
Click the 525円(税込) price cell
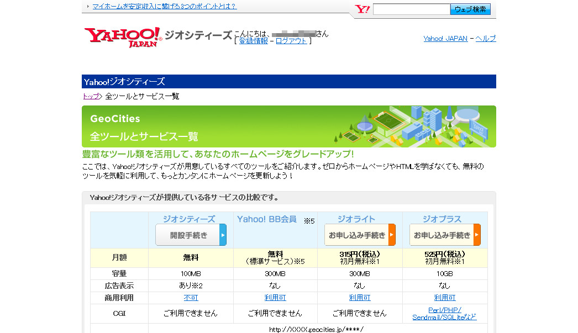pos(445,257)
